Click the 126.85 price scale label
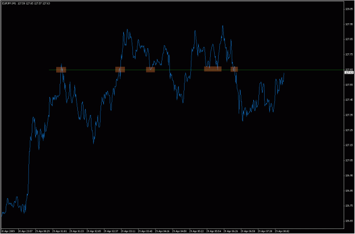 click(x=348, y=191)
